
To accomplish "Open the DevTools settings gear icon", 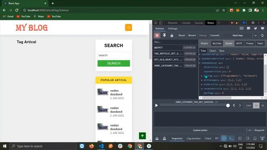I will (253, 22).
